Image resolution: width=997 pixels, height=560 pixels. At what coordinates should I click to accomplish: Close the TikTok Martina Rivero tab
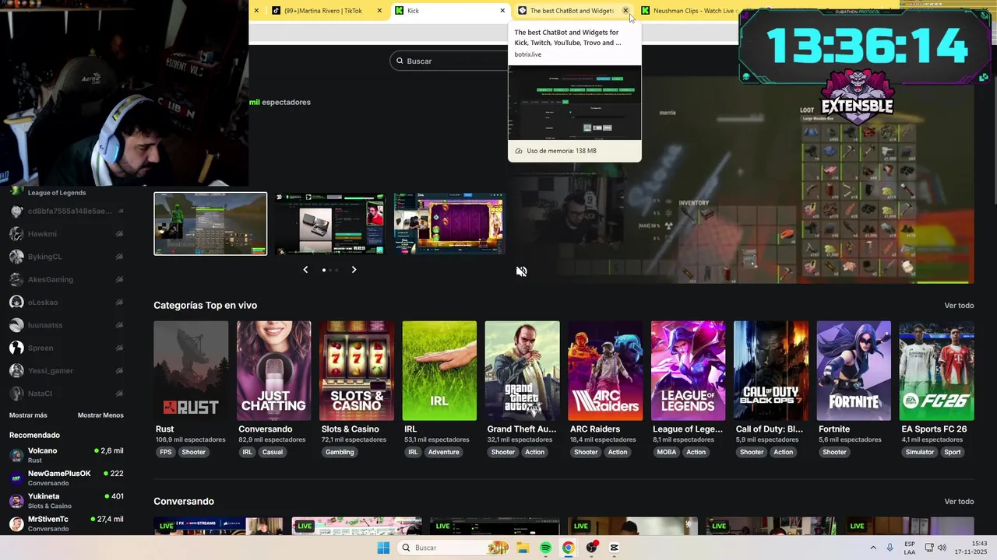point(379,11)
